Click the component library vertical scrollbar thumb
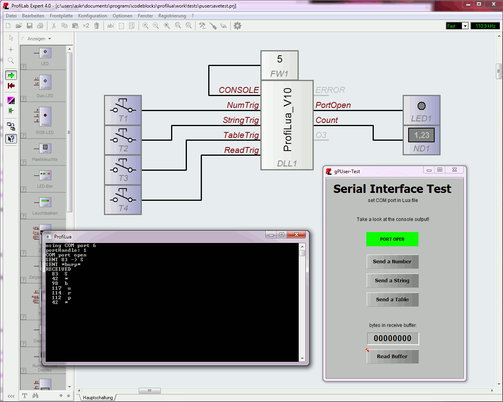This screenshot has width=503, height=402. 70,132
